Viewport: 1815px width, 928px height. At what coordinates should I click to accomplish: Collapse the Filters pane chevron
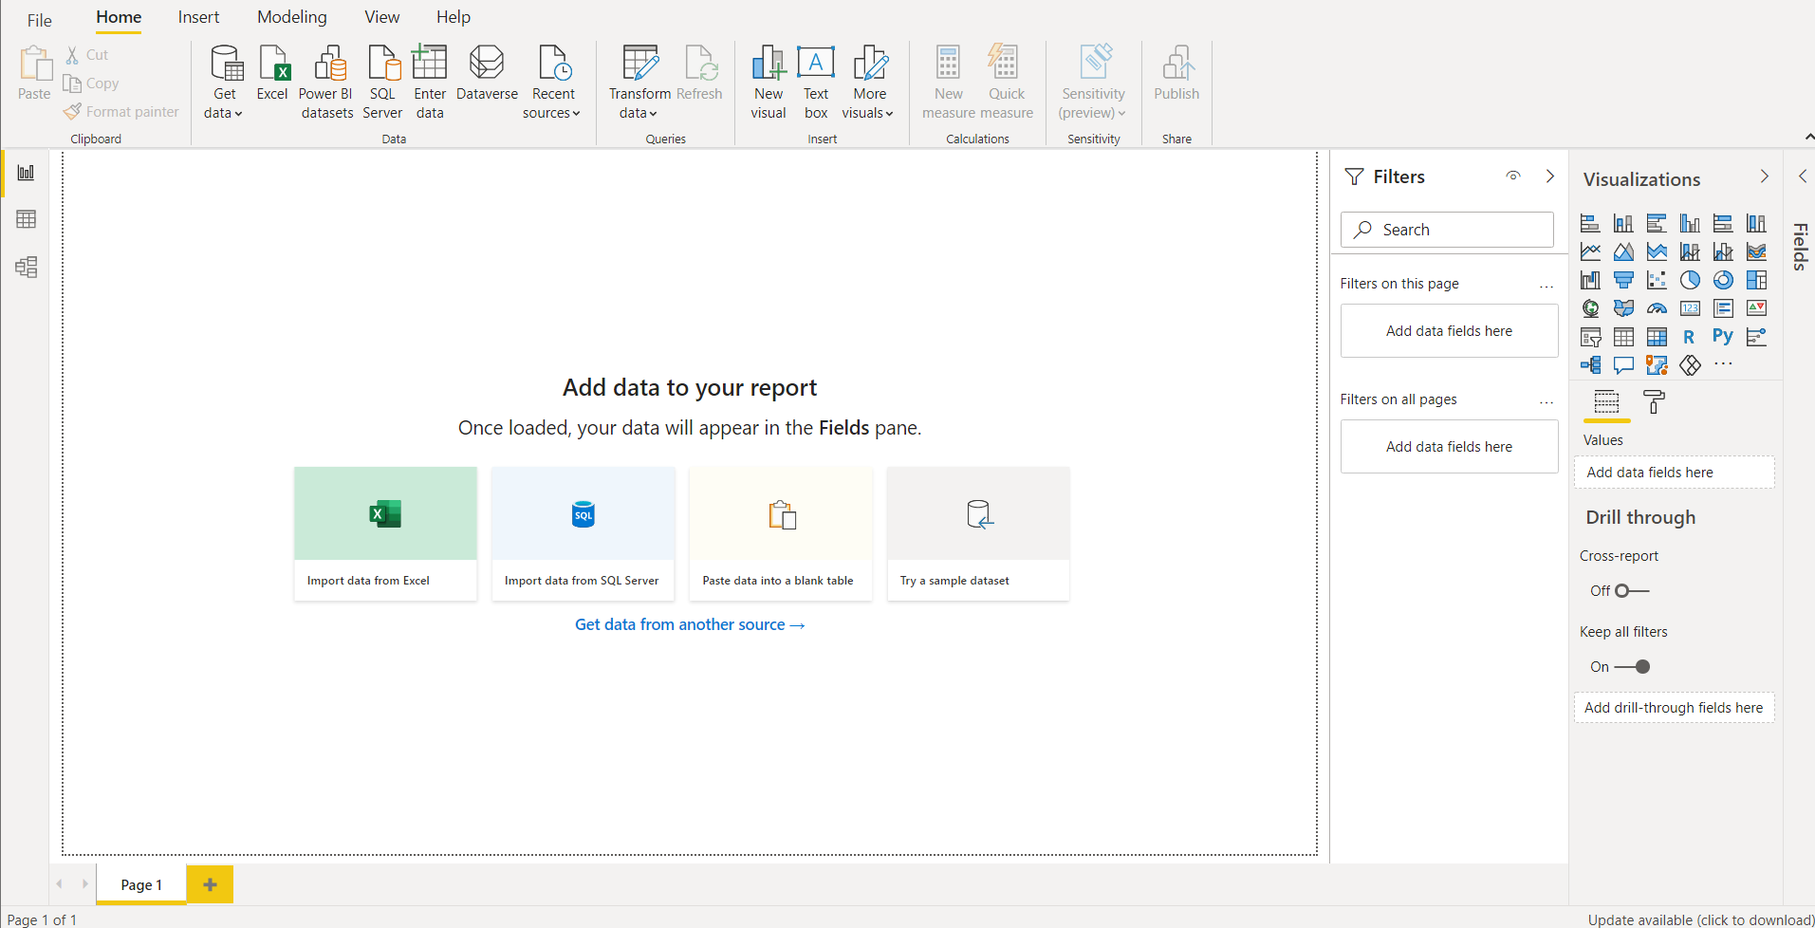click(1550, 176)
